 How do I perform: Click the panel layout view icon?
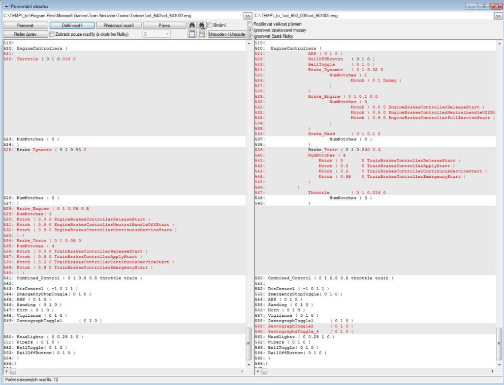(192, 34)
